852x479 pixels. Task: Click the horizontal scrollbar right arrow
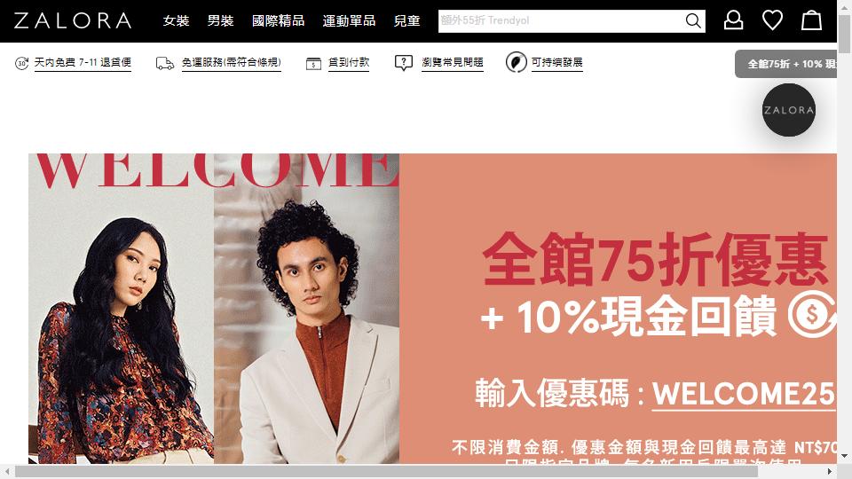click(830, 471)
